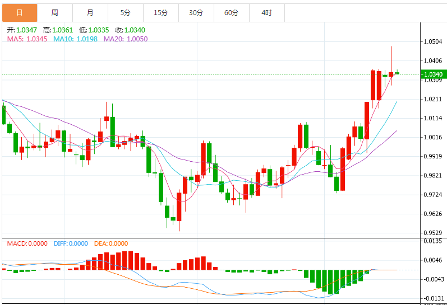The image size is (447, 305).
Task: Switch to the 月 monthly tab
Action: coord(90,13)
